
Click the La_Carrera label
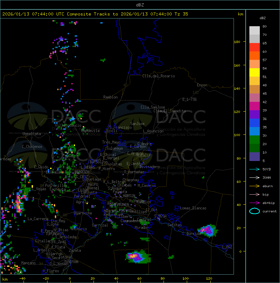(x=38, y=219)
